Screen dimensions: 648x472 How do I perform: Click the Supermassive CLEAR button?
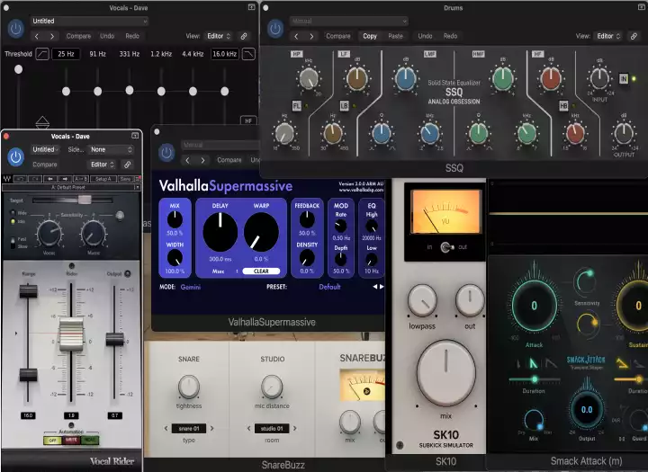tap(261, 272)
